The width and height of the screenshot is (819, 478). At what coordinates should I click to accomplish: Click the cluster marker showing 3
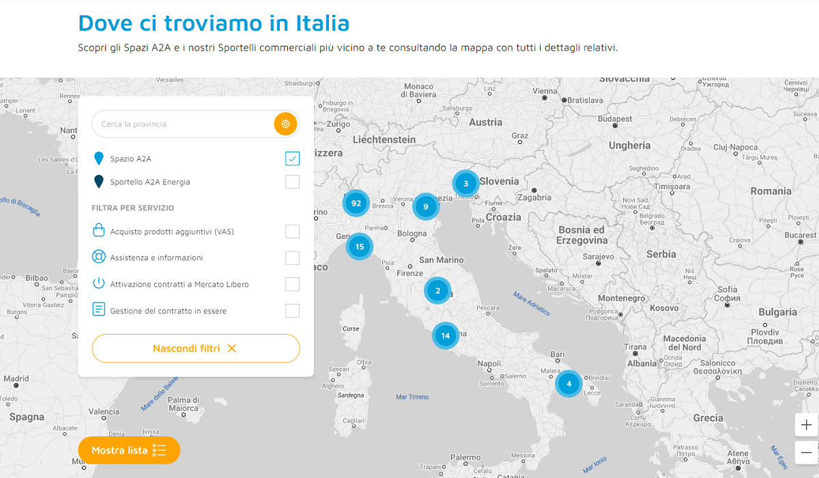click(x=466, y=184)
